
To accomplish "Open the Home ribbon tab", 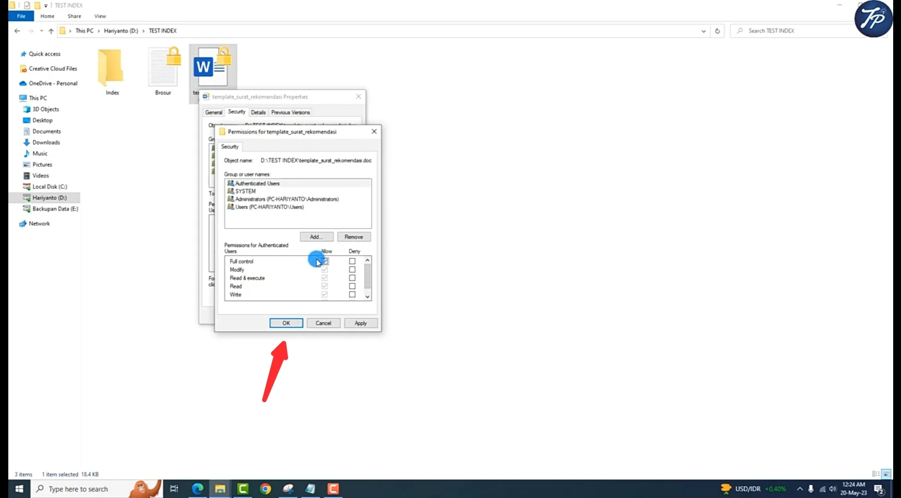I will (x=47, y=16).
